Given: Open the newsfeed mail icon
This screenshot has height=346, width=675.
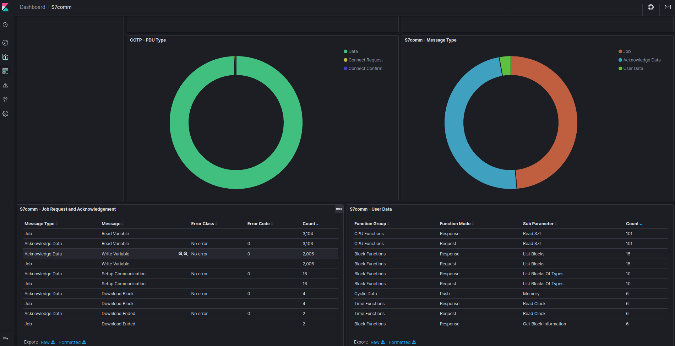Looking at the screenshot, I should [668, 7].
